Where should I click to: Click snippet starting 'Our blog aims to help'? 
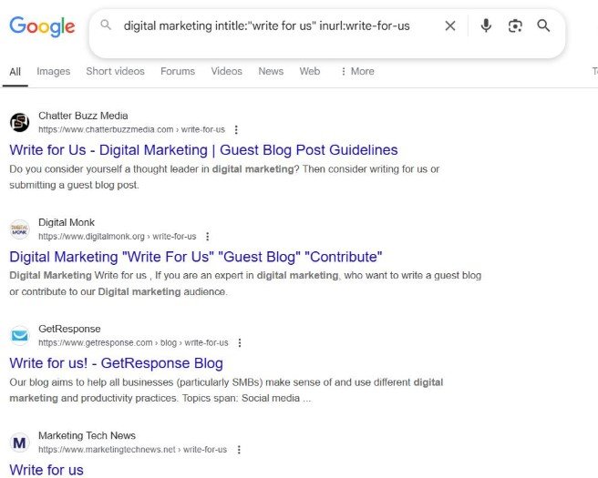[226, 390]
